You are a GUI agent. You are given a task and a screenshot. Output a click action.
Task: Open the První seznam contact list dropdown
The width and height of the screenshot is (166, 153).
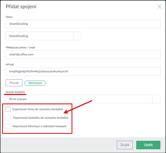(x=79, y=99)
